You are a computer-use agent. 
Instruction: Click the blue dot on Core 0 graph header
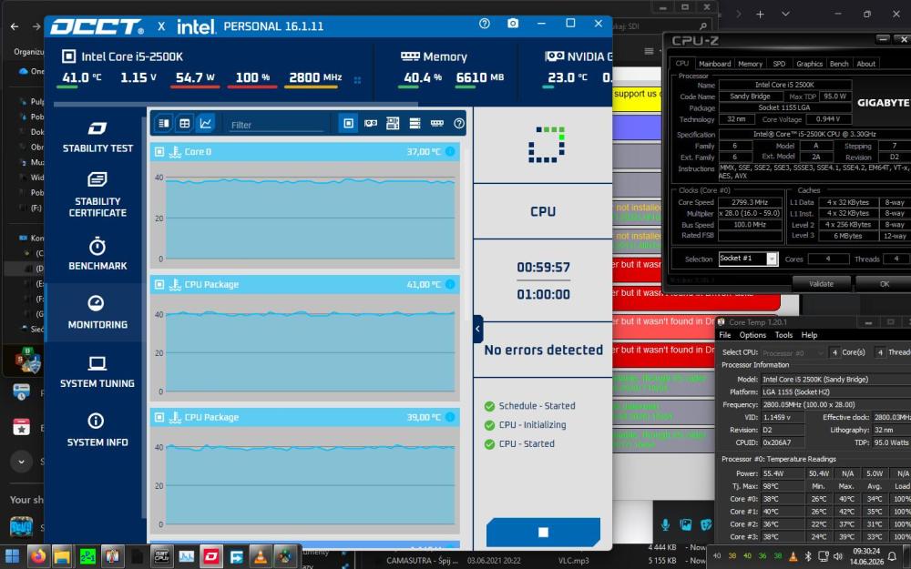[450, 151]
